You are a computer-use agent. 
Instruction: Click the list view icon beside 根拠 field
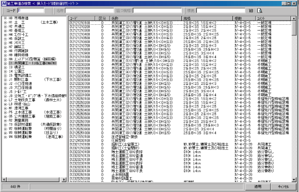click(251, 11)
